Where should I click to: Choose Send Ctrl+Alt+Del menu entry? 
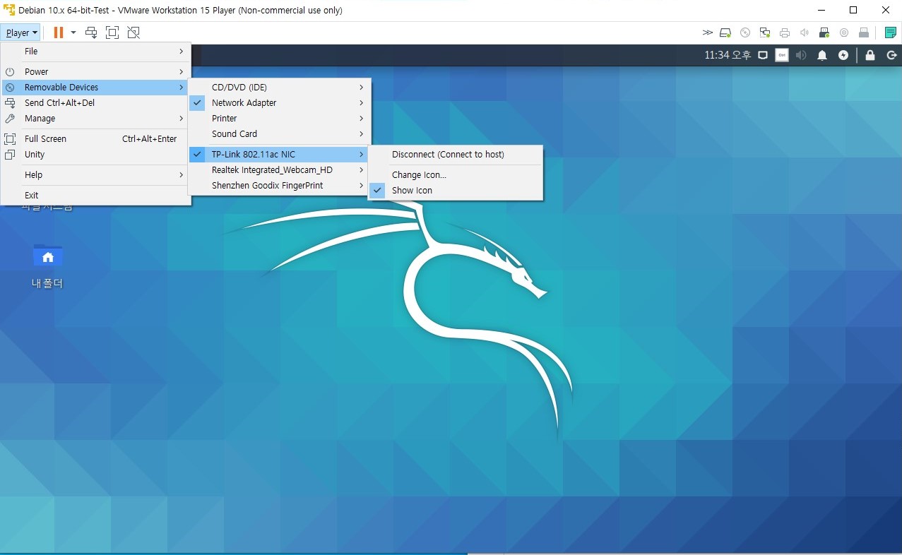[96, 103]
